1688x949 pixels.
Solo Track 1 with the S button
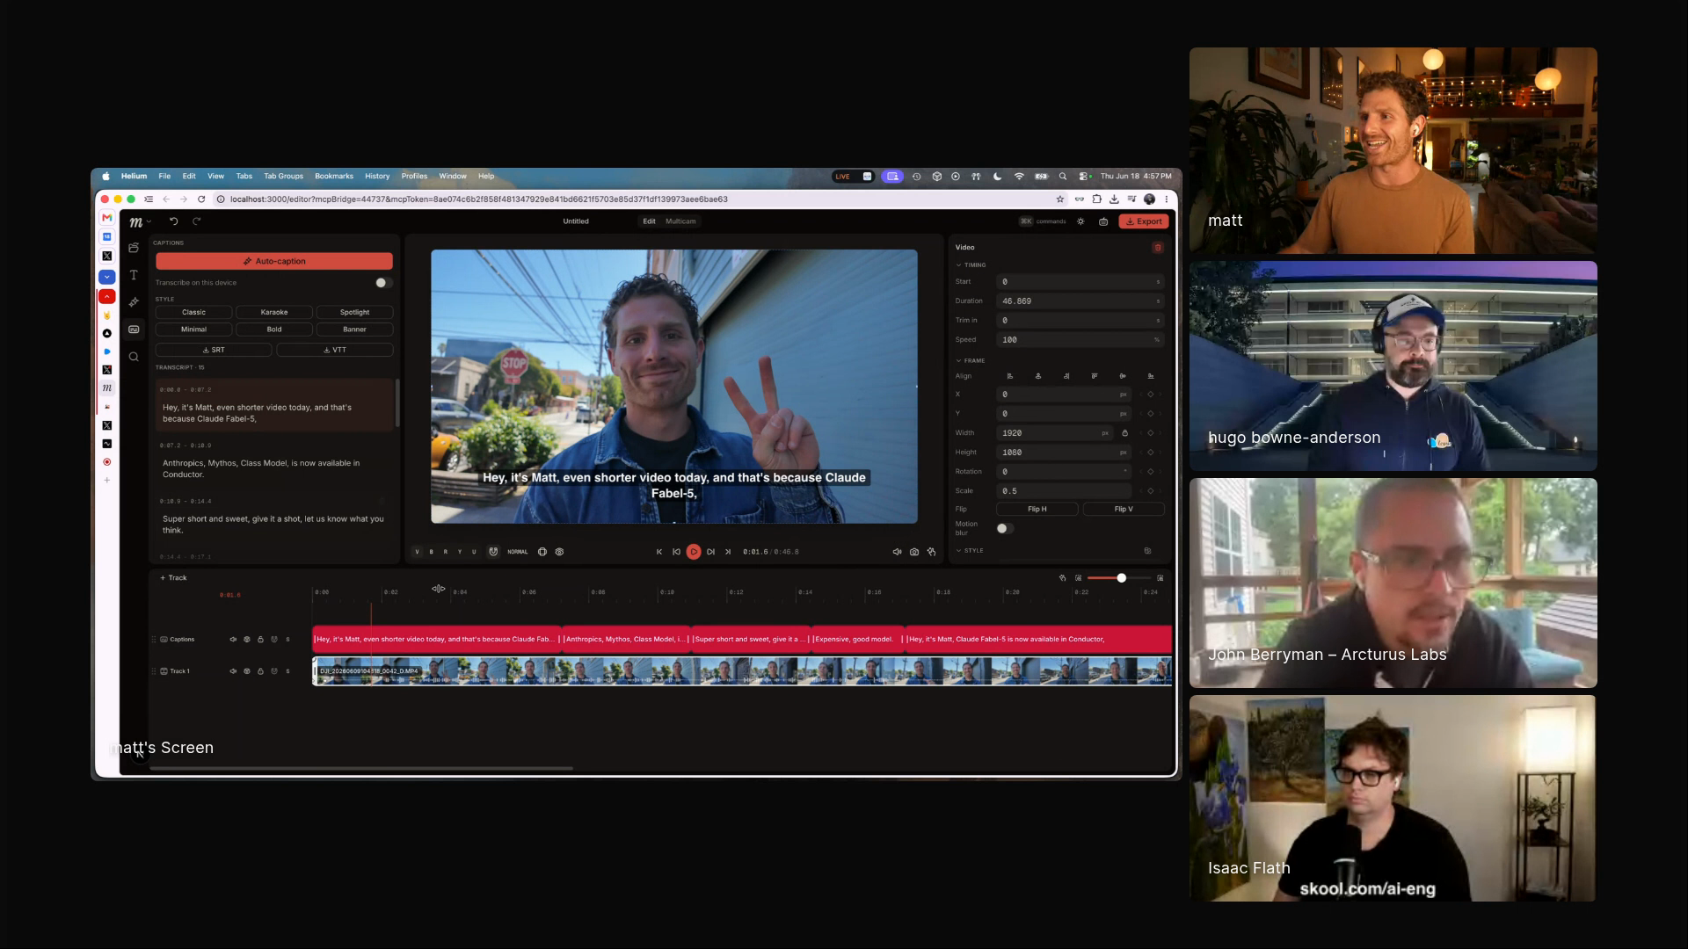click(287, 671)
